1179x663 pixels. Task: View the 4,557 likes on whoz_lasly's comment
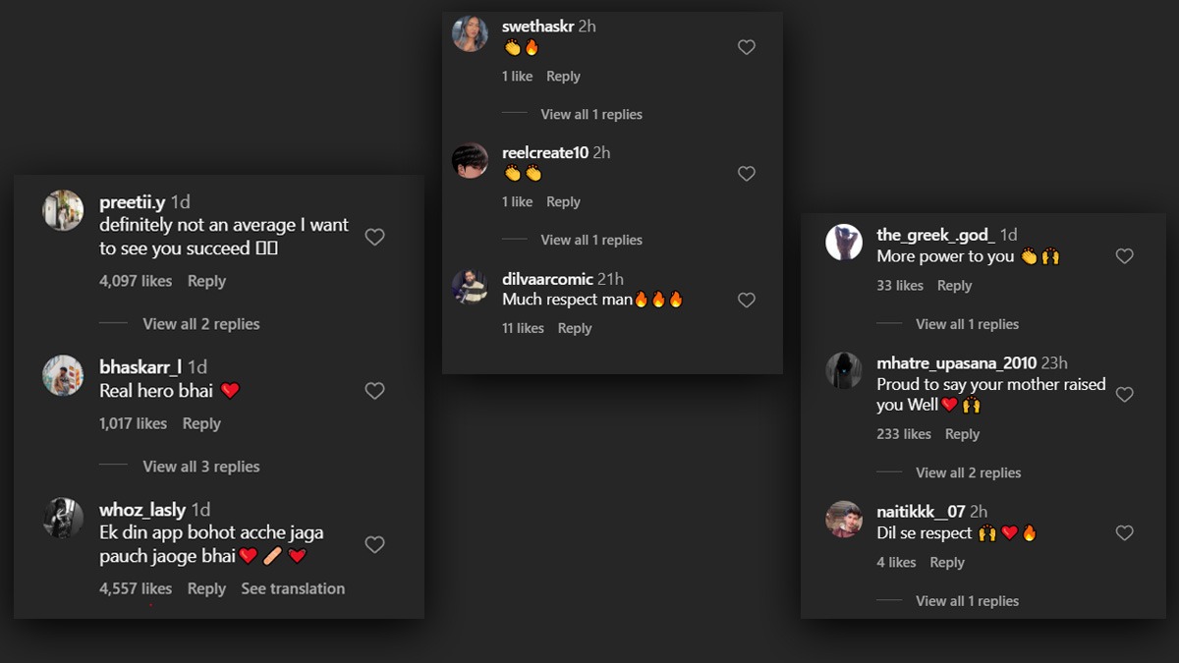coord(136,588)
